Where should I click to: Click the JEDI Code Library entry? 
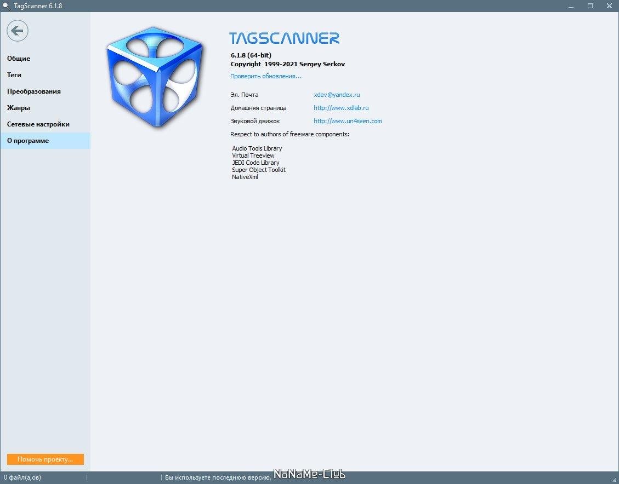pos(255,163)
